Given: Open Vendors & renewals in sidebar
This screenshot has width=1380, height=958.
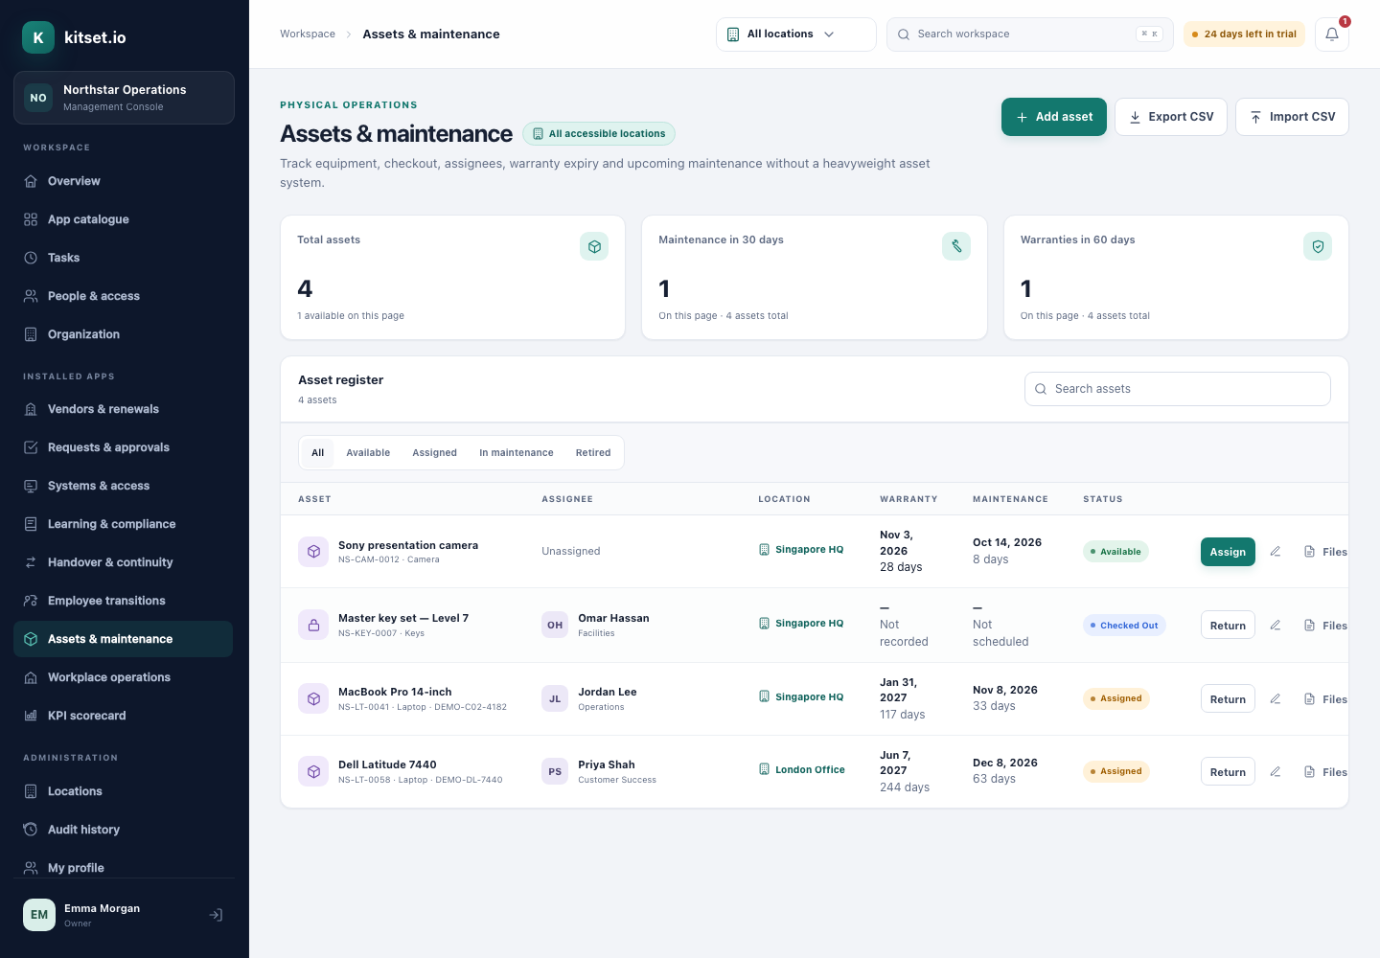Looking at the screenshot, I should point(124,409).
